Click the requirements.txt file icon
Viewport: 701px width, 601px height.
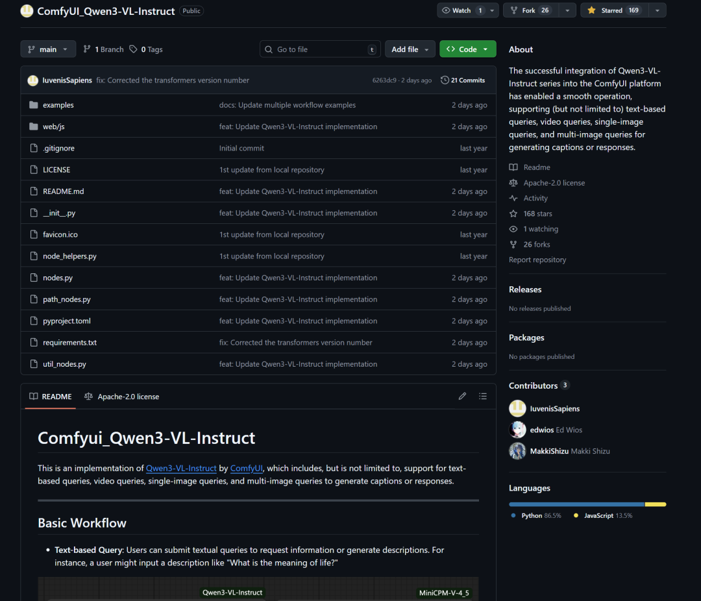pos(34,343)
